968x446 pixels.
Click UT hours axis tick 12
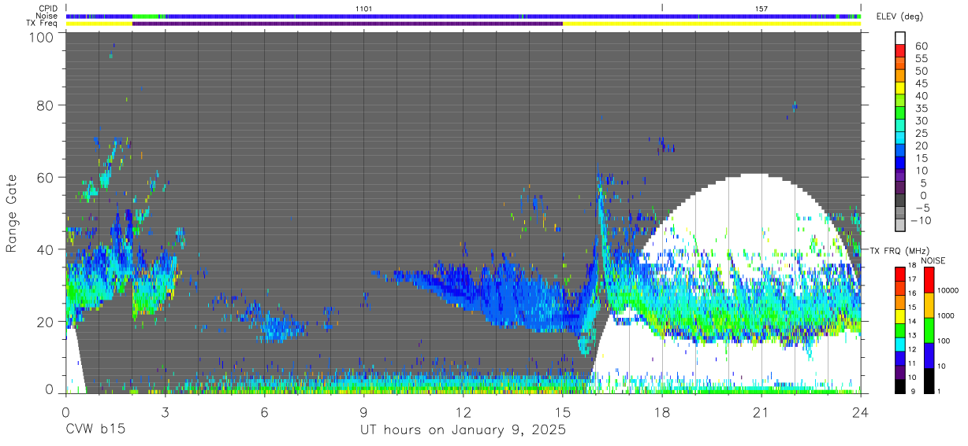coord(464,411)
